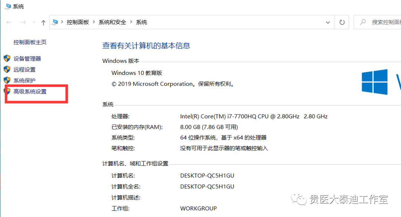Screen dimensions: 401x217
Task: Select DESKTOP-QC5H1GU next to 计算机全名
Action: pos(207,187)
